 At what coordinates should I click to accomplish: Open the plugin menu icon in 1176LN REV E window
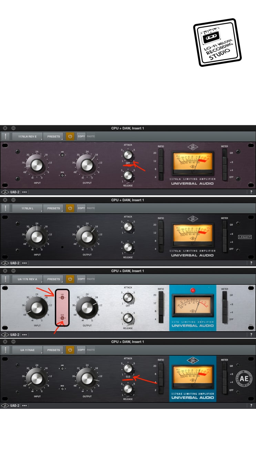coord(6,136)
